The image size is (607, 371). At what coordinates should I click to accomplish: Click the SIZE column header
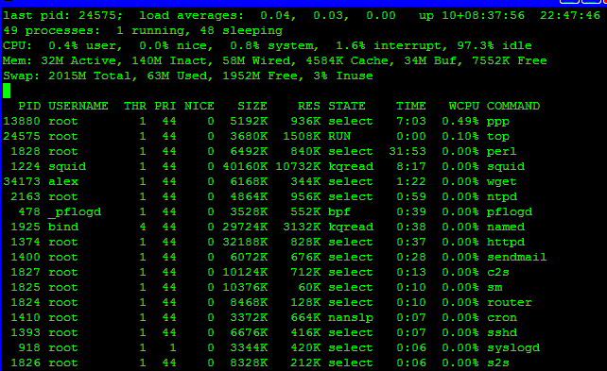(252, 106)
